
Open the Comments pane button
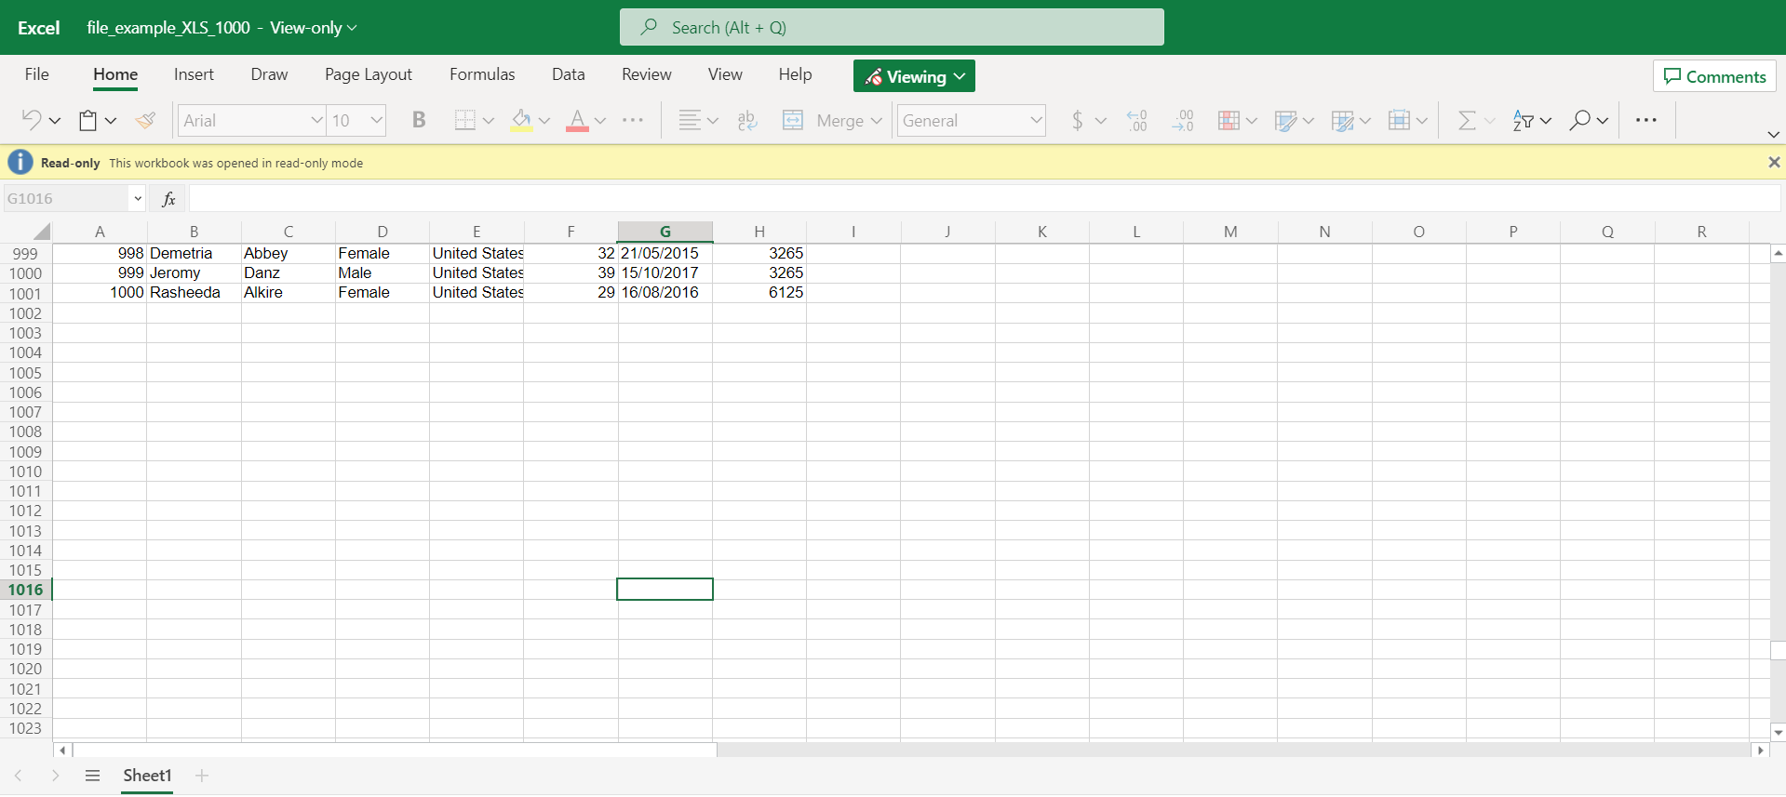pos(1714,76)
